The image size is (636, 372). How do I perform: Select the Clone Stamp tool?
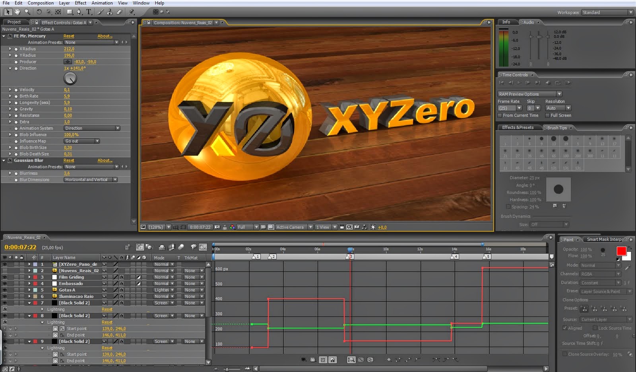[110, 12]
